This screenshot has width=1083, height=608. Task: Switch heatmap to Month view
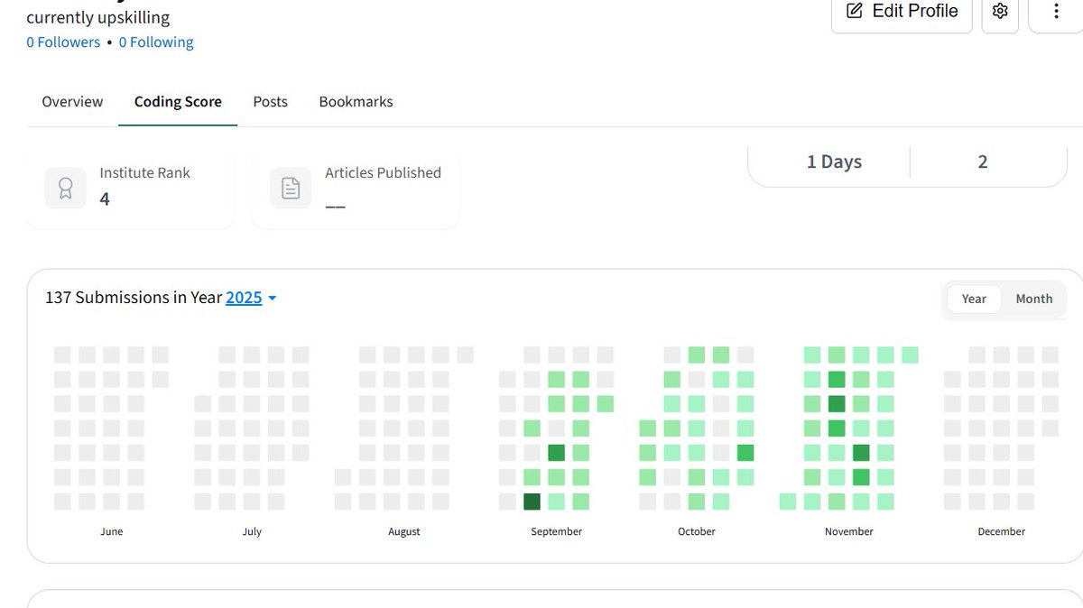click(x=1033, y=299)
